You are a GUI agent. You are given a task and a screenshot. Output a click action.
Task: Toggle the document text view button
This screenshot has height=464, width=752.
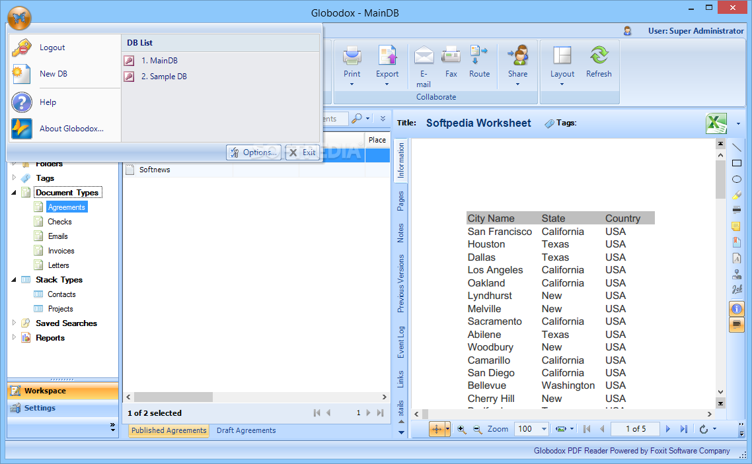tap(737, 325)
